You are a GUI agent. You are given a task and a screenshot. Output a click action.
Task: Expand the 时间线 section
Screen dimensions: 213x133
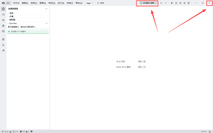point(28,20)
